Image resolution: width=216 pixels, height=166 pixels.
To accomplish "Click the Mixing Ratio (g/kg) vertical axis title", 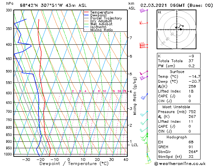I will tap(135, 96).
